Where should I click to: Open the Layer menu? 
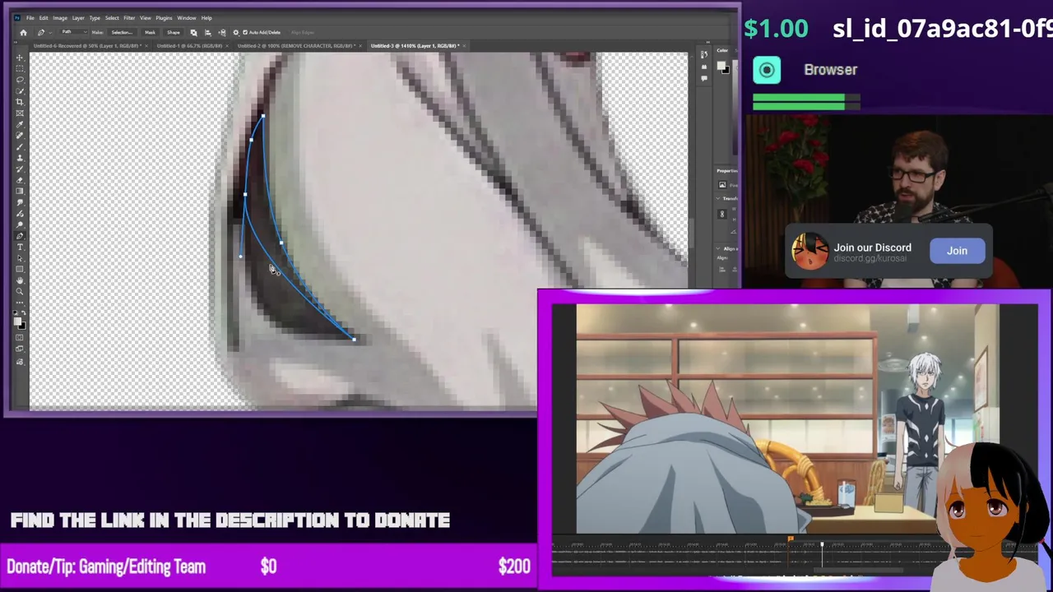point(78,18)
